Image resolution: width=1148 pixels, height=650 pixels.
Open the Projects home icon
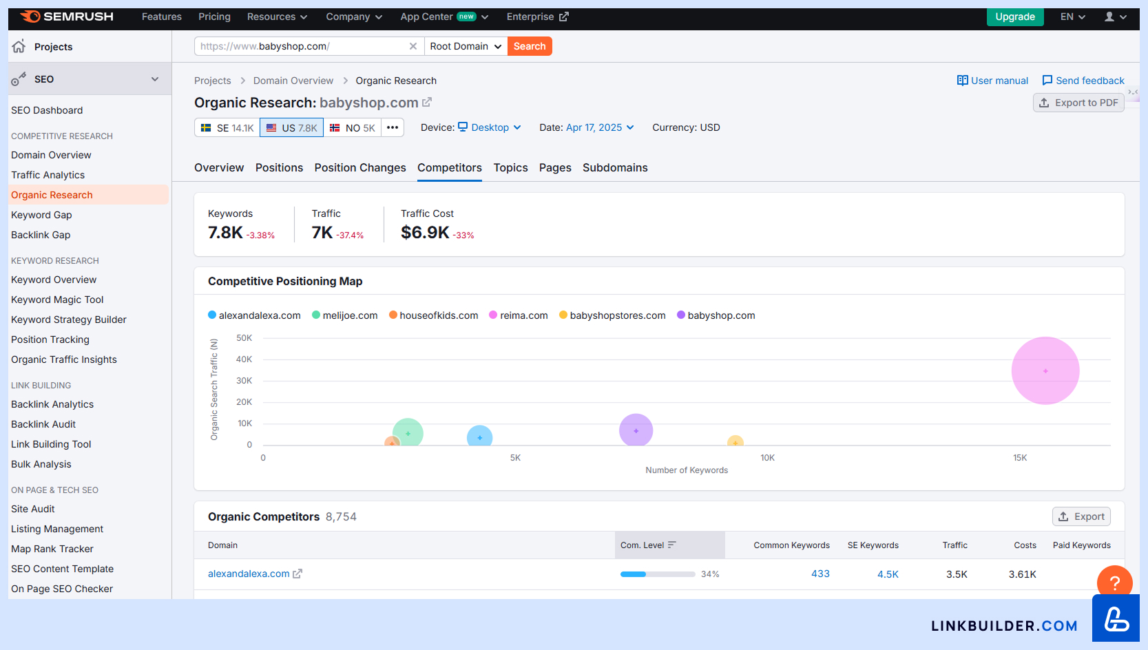(x=19, y=46)
